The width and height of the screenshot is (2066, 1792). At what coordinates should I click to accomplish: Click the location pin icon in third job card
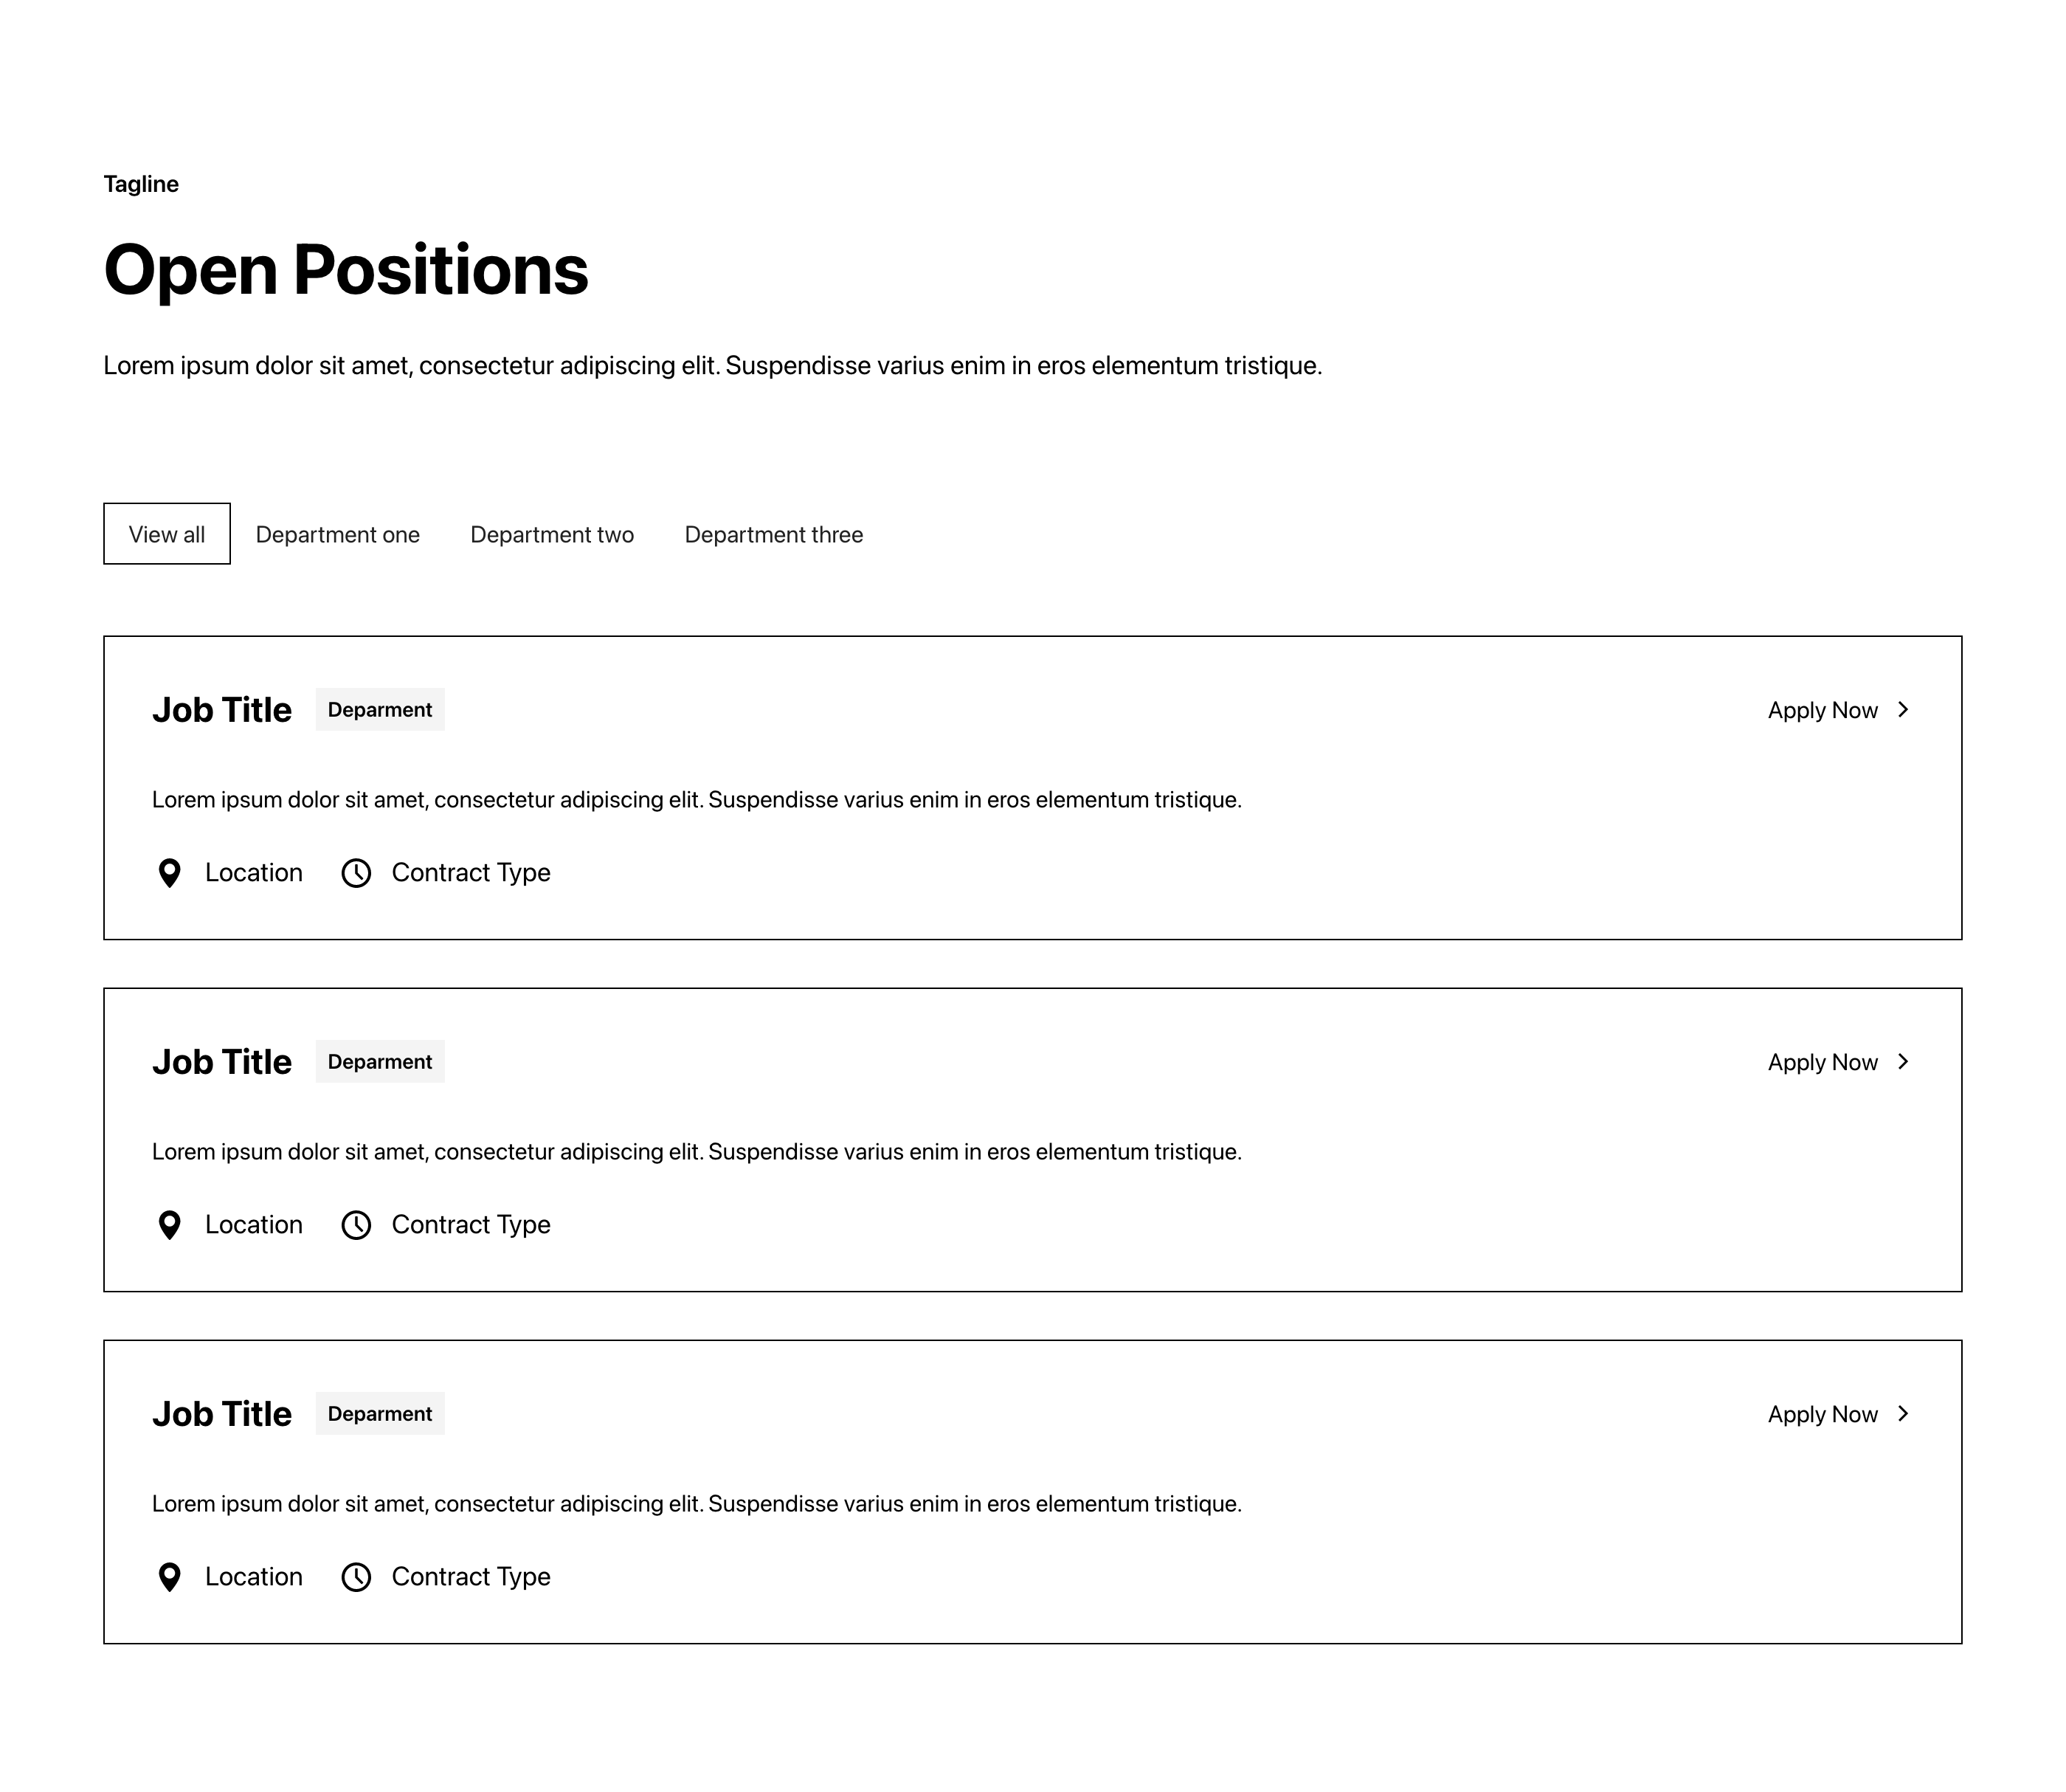(x=170, y=1577)
